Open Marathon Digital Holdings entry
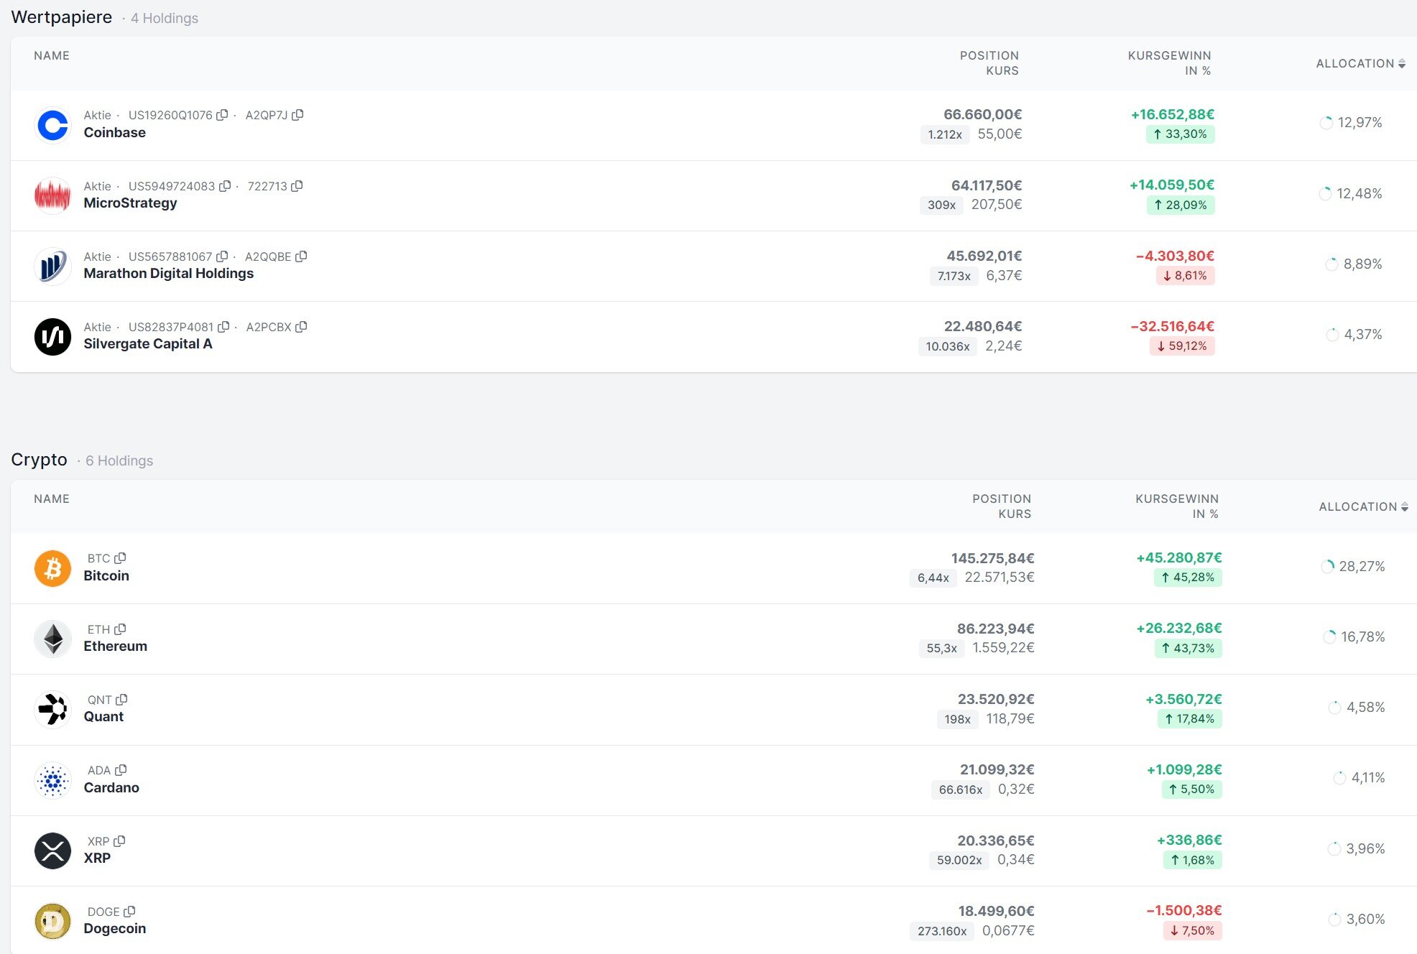Image resolution: width=1417 pixels, height=954 pixels. pyautogui.click(x=168, y=274)
